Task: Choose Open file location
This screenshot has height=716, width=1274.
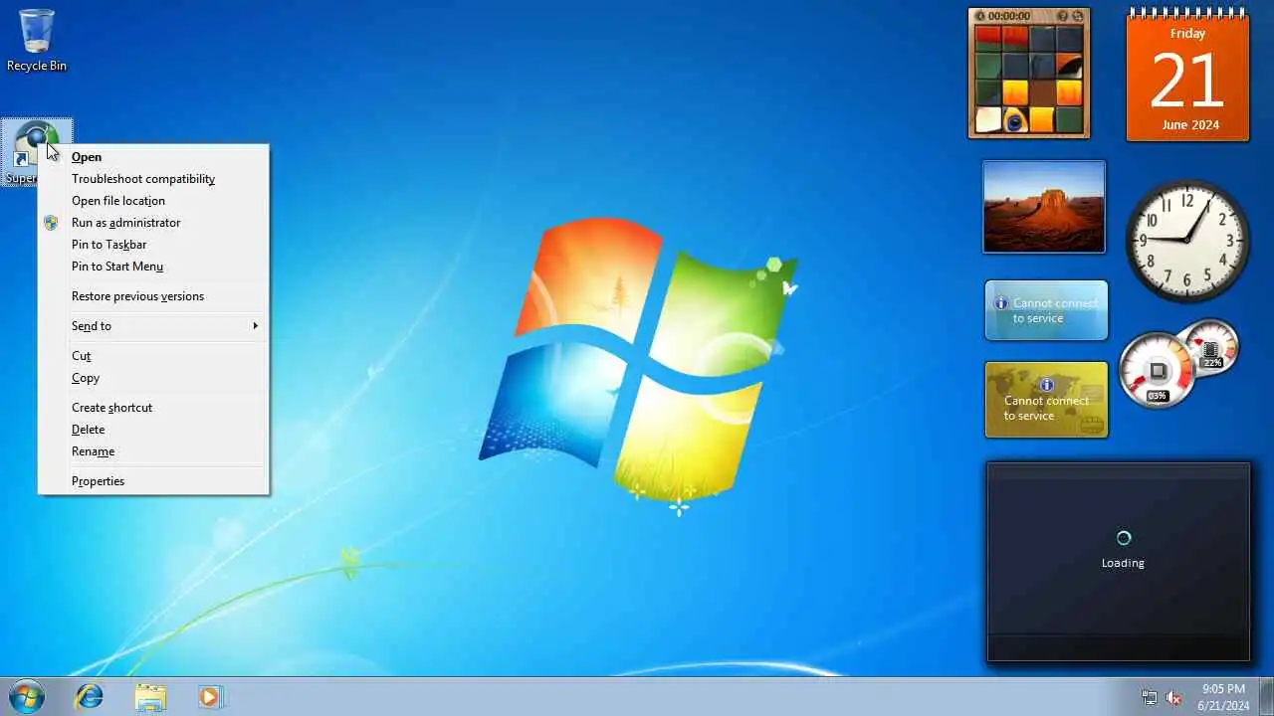Action: 154,201
